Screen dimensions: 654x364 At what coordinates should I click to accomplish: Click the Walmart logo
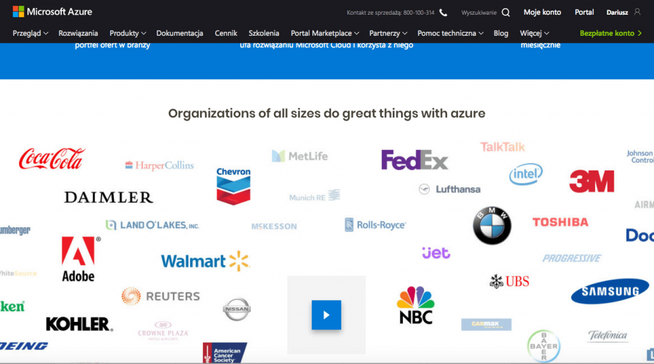(205, 261)
